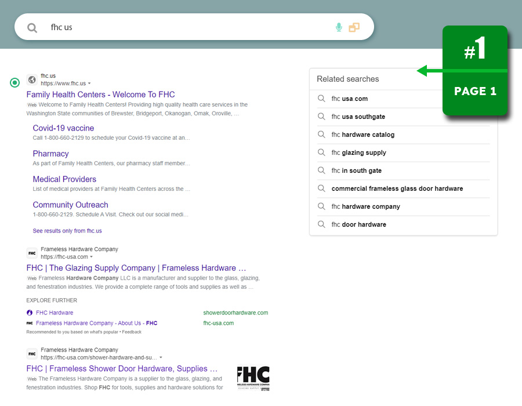Click the FHC logo thumbnail image

253,378
